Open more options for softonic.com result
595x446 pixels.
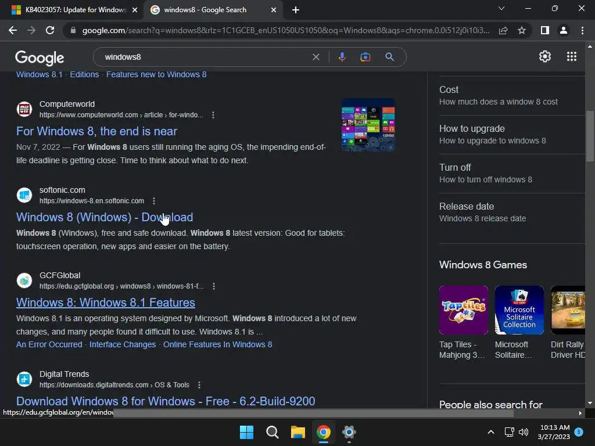point(153,201)
